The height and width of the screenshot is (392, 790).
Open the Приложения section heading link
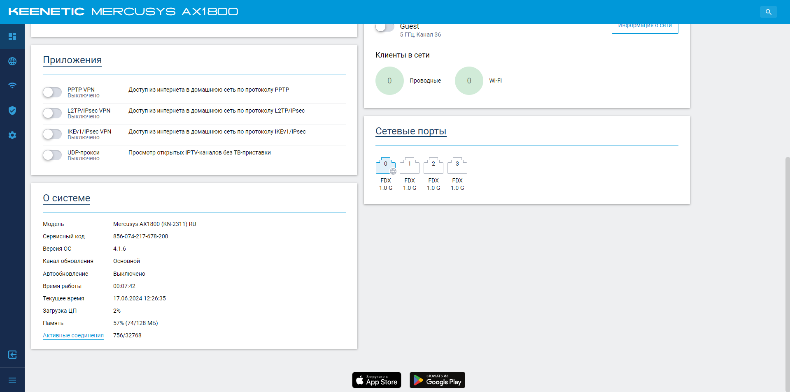(x=72, y=60)
